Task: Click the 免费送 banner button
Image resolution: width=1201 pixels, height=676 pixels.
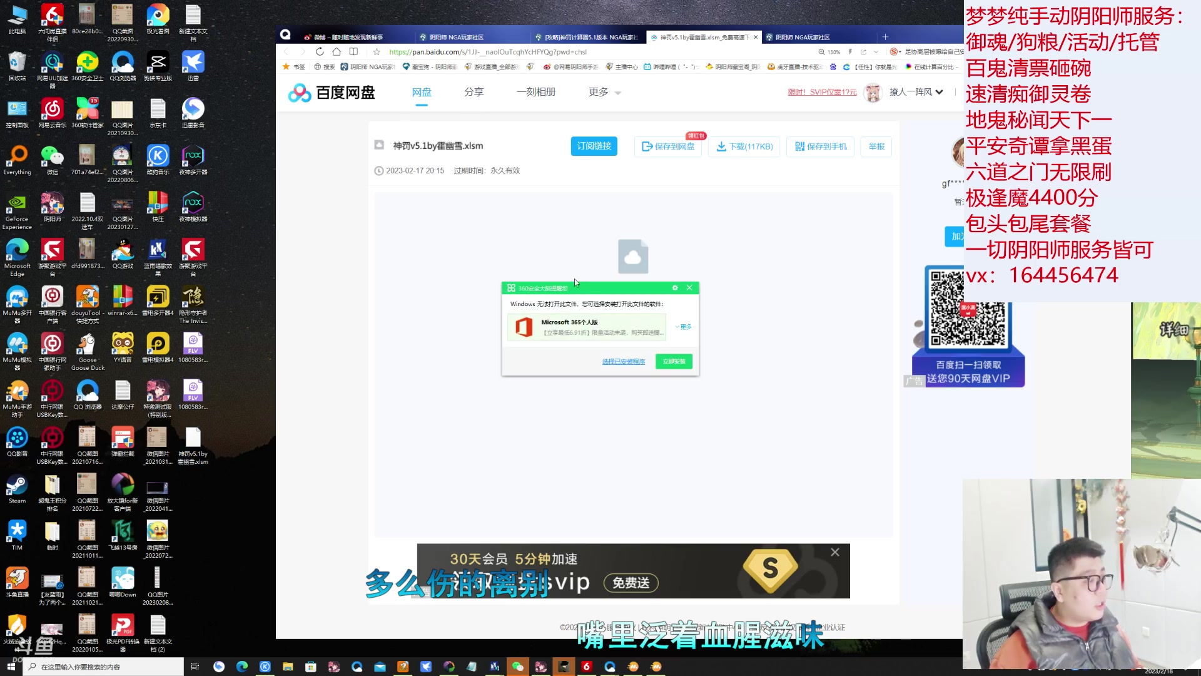Action: [x=631, y=583]
